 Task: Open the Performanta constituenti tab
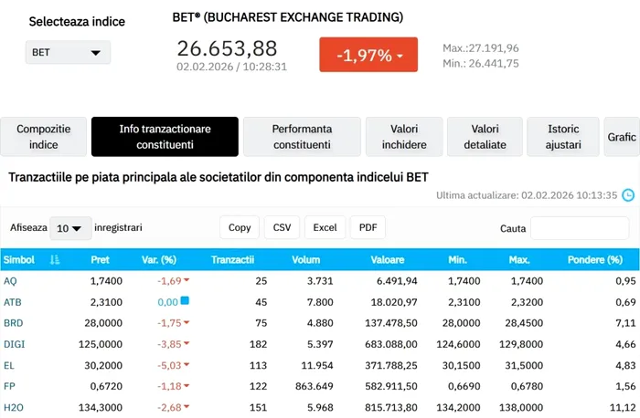(302, 137)
